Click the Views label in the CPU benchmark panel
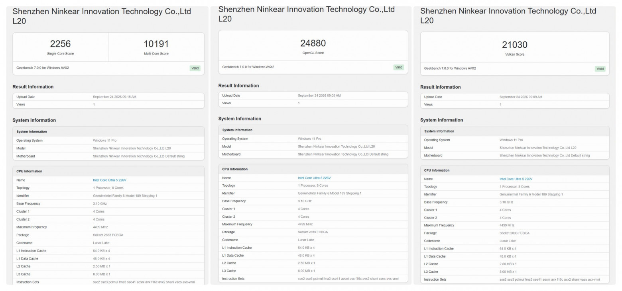This screenshot has height=291, width=622. (21, 105)
